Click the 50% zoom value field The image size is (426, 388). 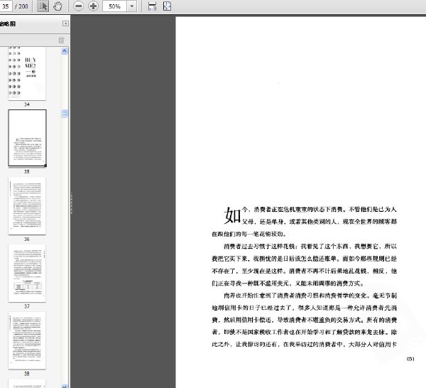pos(114,6)
